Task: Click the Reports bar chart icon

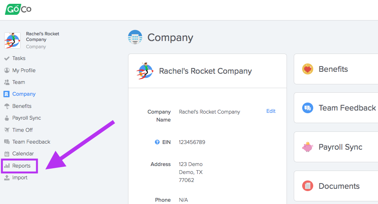Action: (x=7, y=166)
